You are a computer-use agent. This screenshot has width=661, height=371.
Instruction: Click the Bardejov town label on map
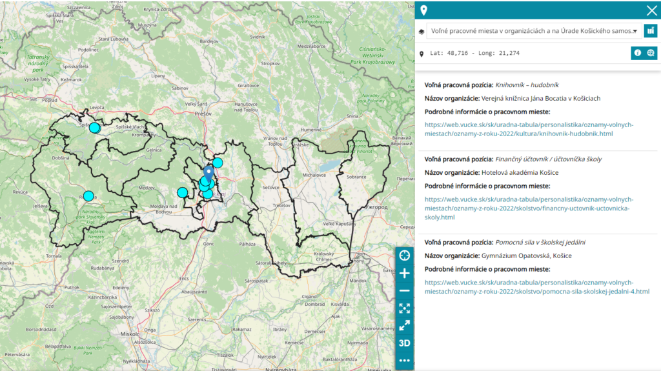(209, 41)
